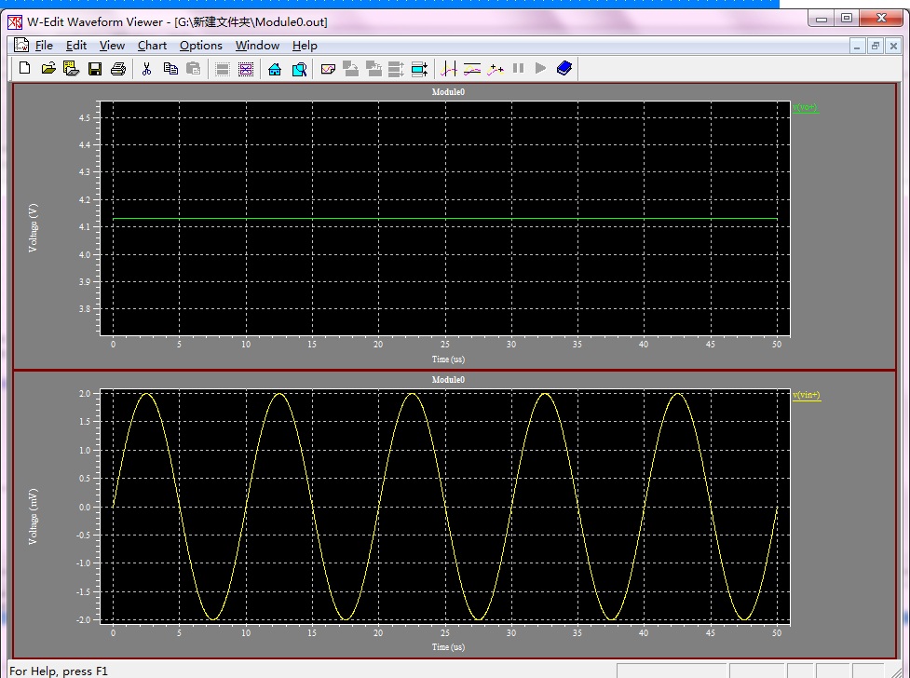Click the v(vo+) trace label
The width and height of the screenshot is (910, 678).
tap(805, 108)
